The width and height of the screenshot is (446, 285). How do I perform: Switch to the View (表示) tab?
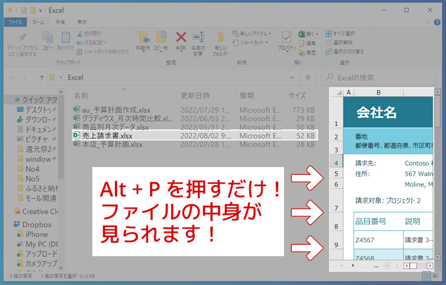click(x=82, y=22)
